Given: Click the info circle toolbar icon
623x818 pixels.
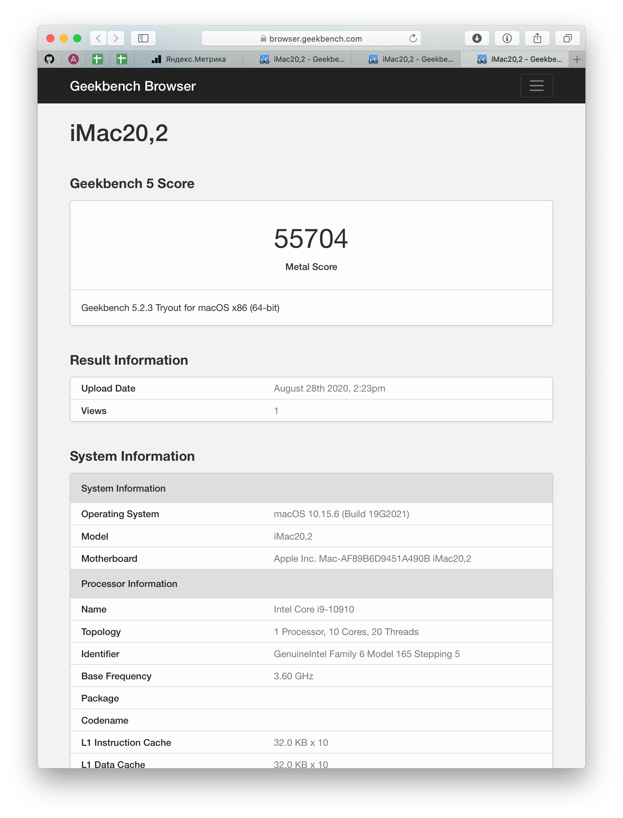Looking at the screenshot, I should click(507, 38).
